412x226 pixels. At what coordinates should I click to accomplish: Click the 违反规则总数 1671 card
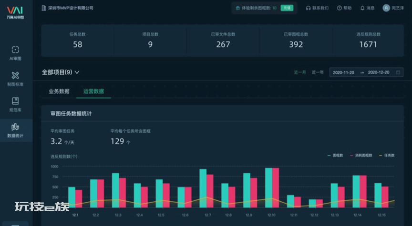point(369,40)
